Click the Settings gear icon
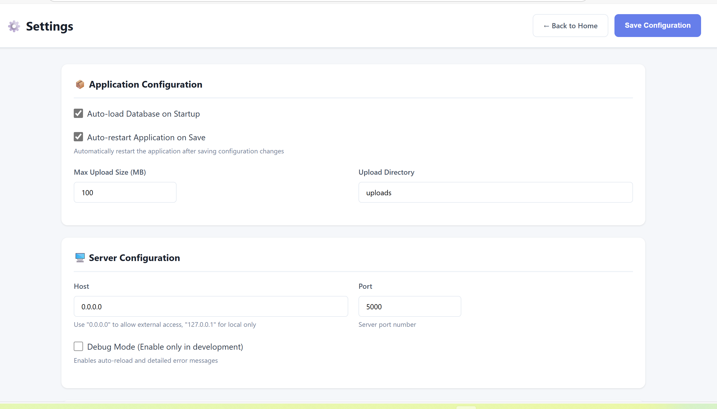Screen dimensions: 717x409 [14, 26]
